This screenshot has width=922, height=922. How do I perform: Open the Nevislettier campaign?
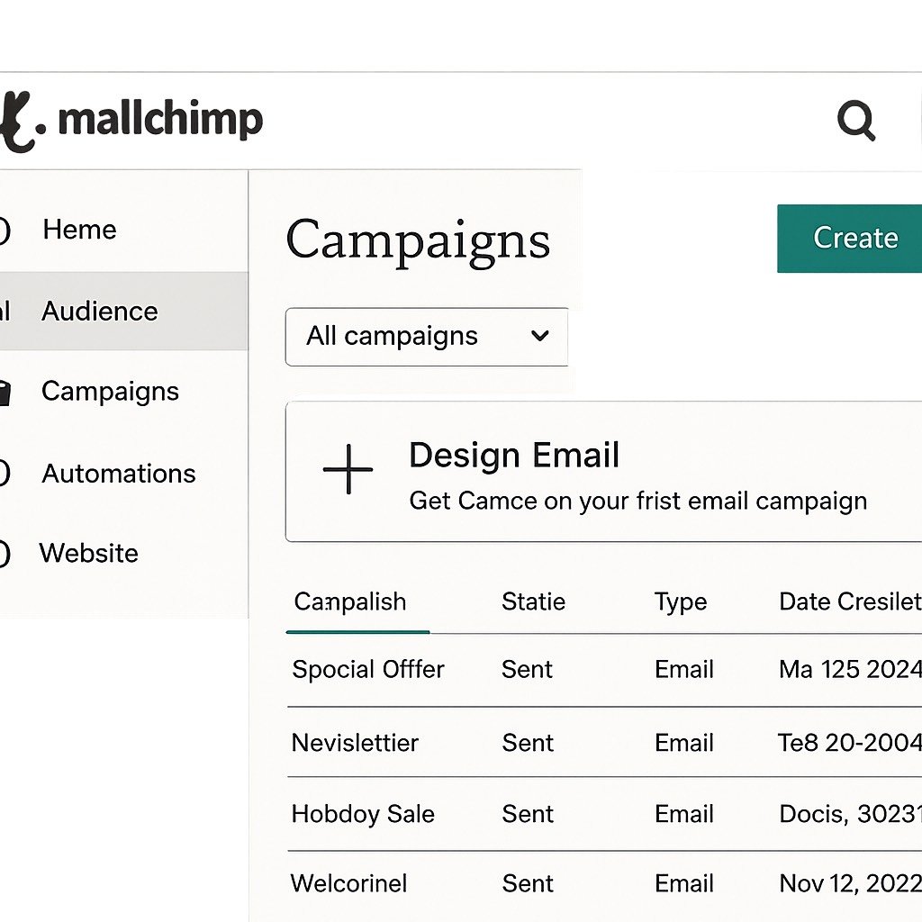(x=354, y=743)
